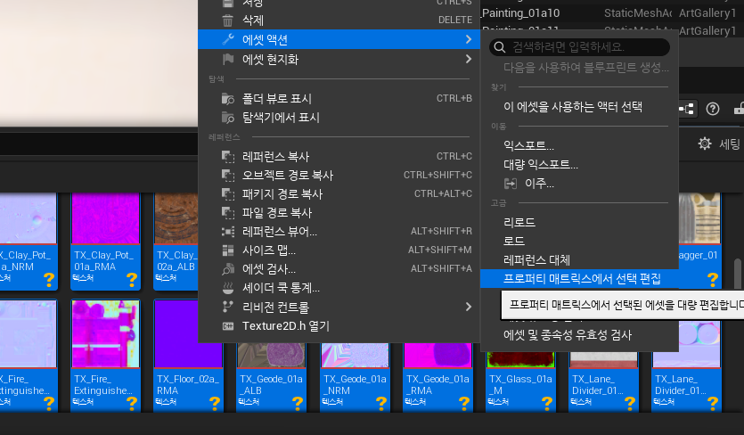This screenshot has width=744, height=435.
Task: Click the folder icon for 폴더 뷰로 표시
Action: 228,99
